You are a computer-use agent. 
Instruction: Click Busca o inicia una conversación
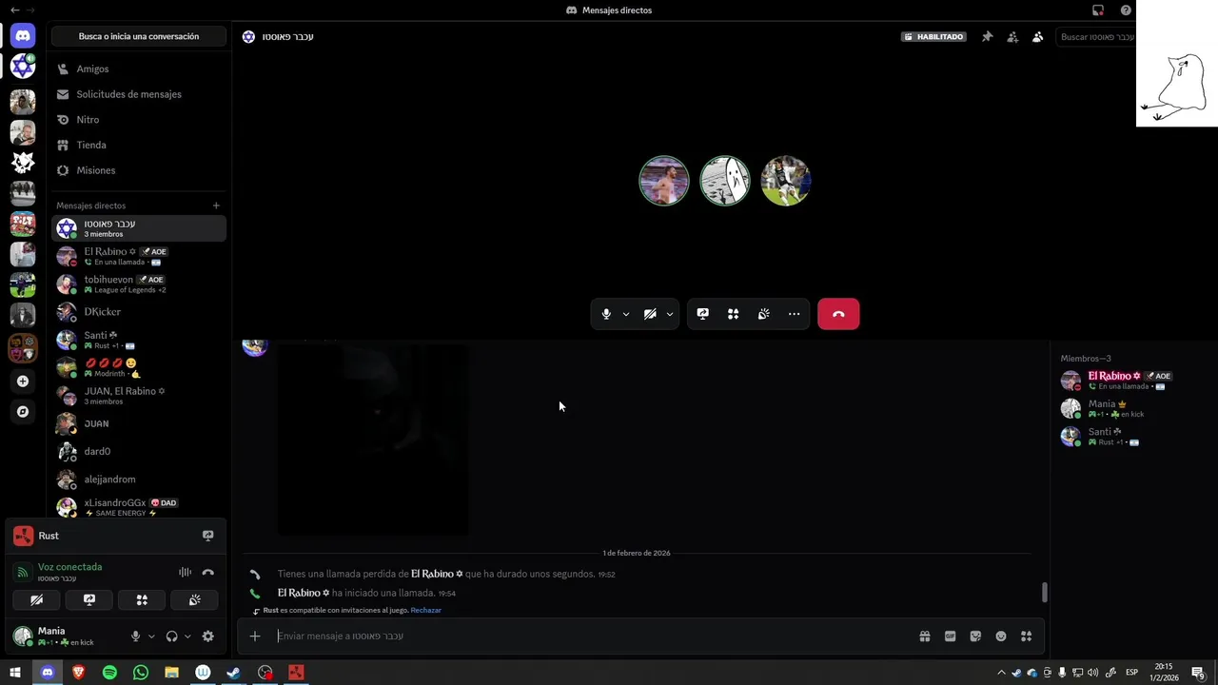click(x=139, y=36)
